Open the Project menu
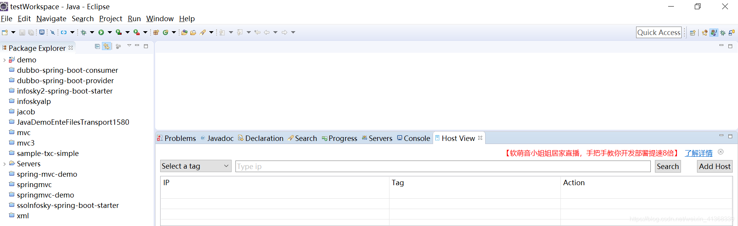The width and height of the screenshot is (738, 226). click(110, 18)
